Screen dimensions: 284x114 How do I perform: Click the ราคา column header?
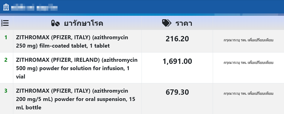[x=177, y=23]
